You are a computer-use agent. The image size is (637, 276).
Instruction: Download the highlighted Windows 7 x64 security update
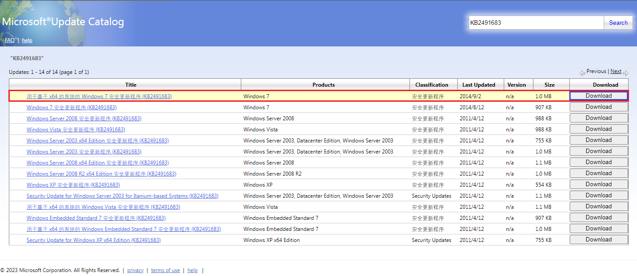point(598,96)
